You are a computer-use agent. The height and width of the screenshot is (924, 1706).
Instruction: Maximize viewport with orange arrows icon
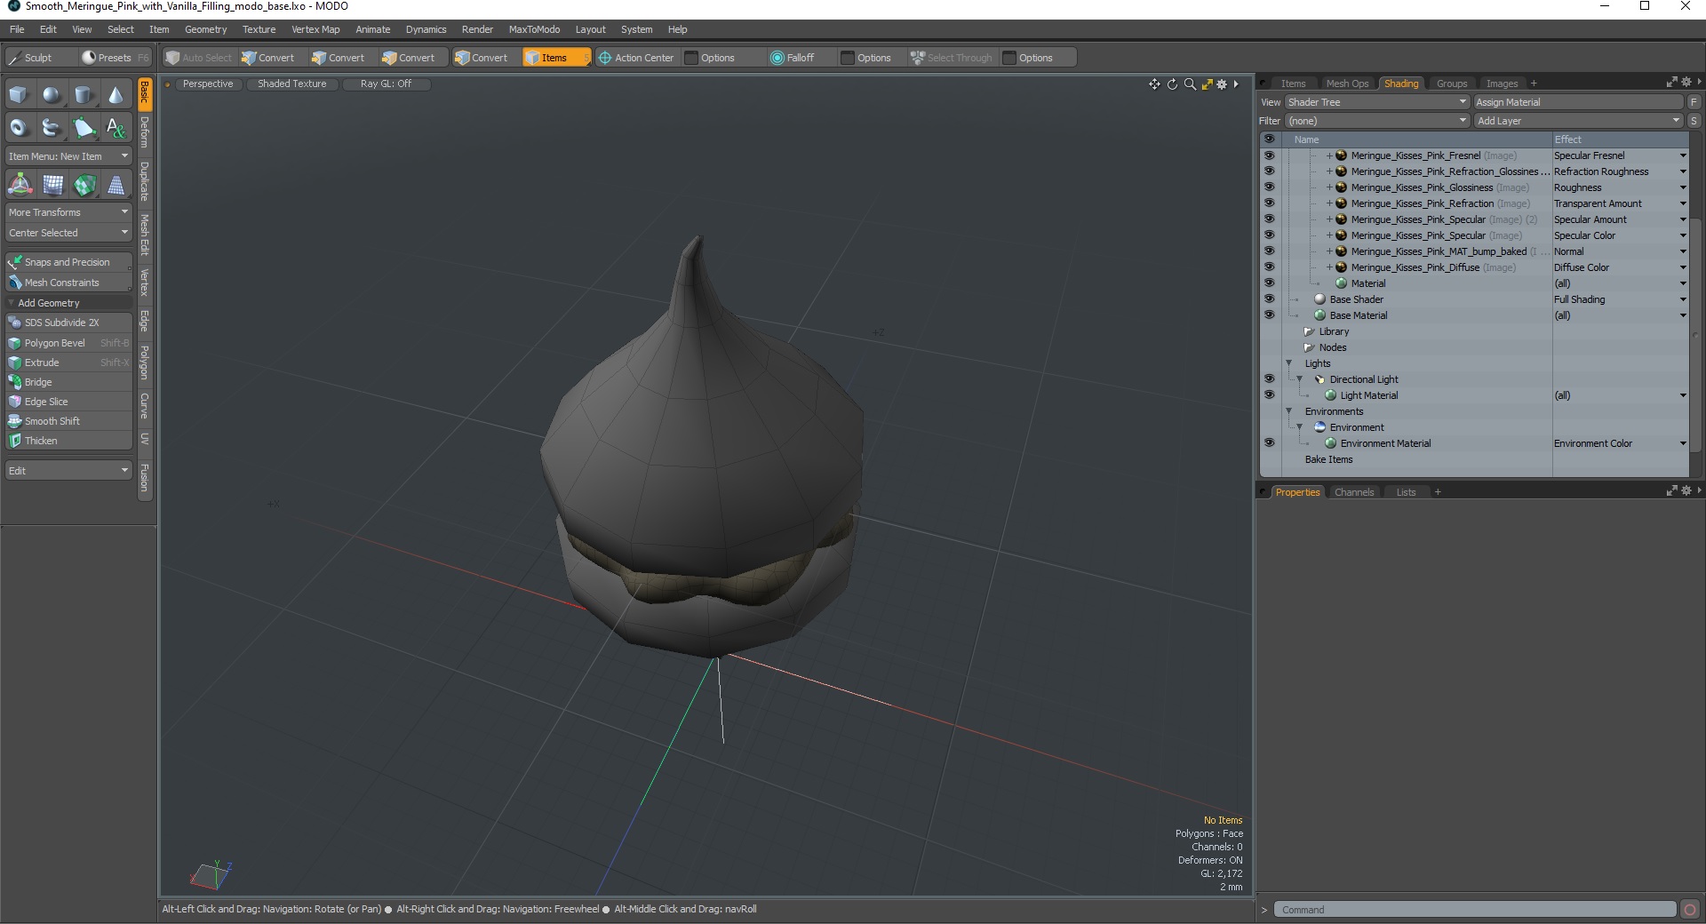pyautogui.click(x=1207, y=84)
